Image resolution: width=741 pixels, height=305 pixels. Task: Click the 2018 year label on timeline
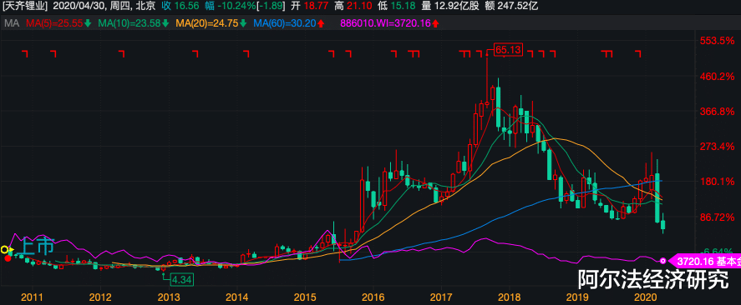pyautogui.click(x=509, y=297)
